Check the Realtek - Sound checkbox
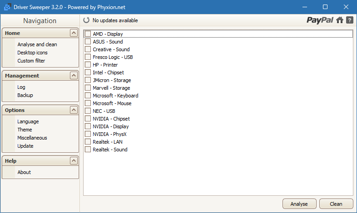Screen dimensions: 357x213 coord(88,150)
